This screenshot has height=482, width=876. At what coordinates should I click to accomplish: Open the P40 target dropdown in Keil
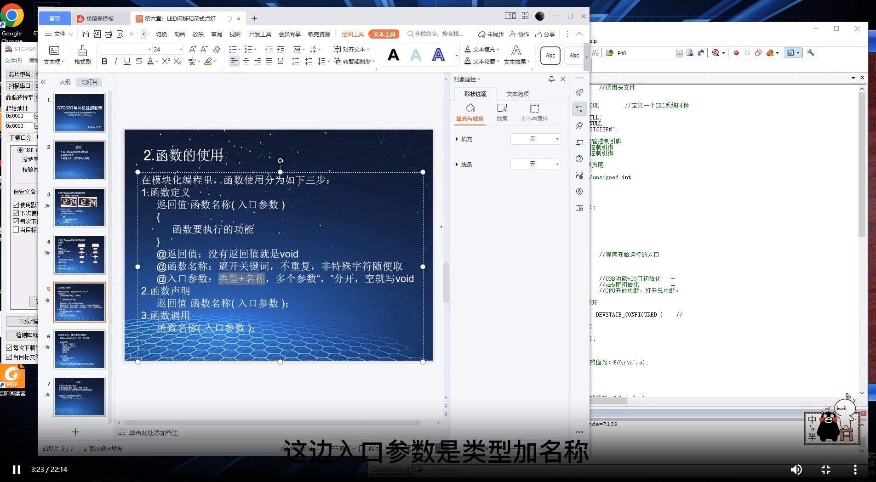pyautogui.click(x=680, y=53)
